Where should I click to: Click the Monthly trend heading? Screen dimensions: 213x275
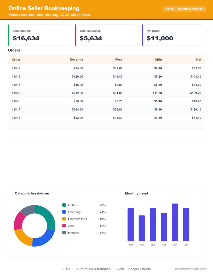(x=137, y=193)
